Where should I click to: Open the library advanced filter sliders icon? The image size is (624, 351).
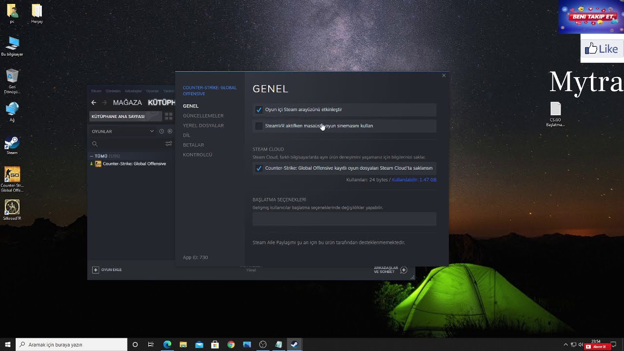tap(169, 144)
